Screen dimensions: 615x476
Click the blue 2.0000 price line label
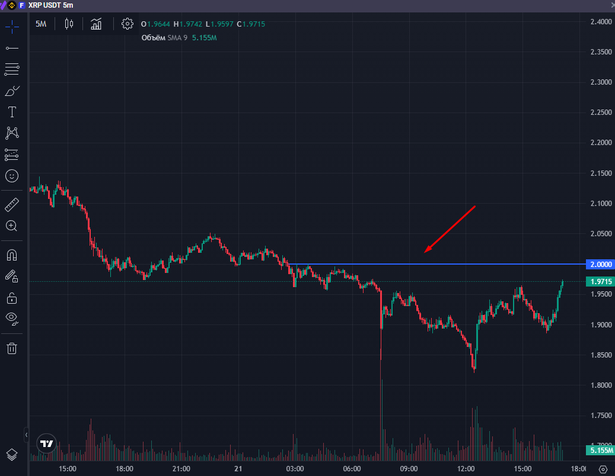tap(600, 264)
